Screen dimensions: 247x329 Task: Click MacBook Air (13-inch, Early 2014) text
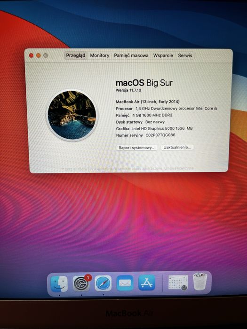(x=148, y=102)
